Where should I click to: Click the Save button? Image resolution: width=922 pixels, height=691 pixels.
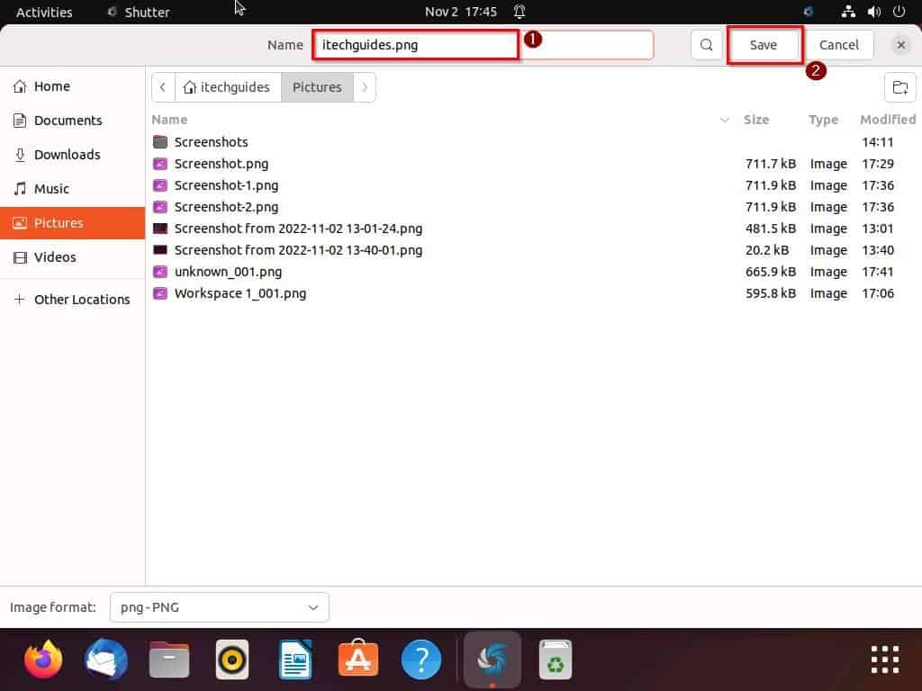tap(764, 45)
